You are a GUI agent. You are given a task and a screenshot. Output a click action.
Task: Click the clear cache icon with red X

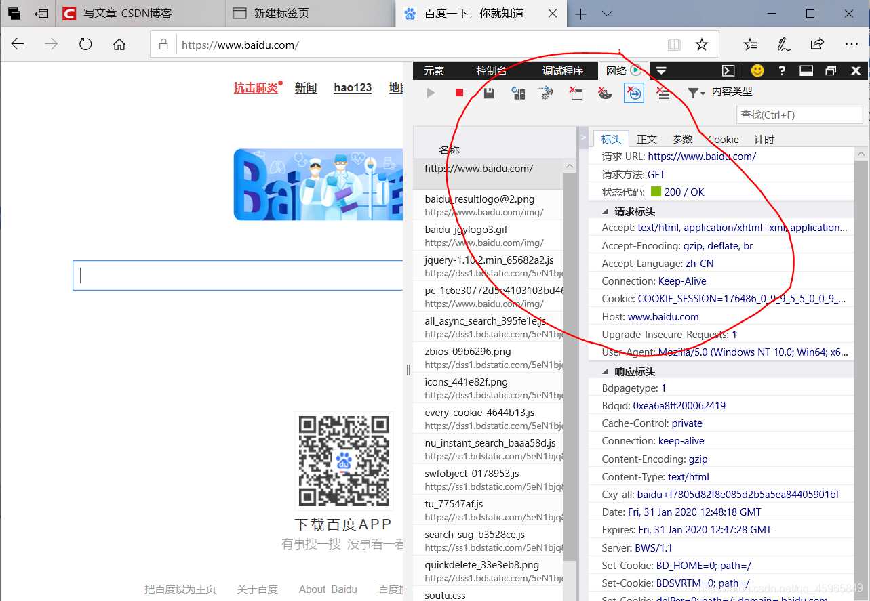[x=576, y=93]
